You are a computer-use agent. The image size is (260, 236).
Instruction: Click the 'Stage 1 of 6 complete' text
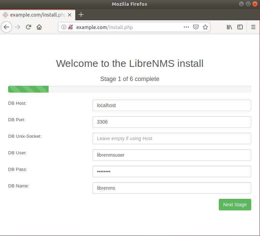130,79
